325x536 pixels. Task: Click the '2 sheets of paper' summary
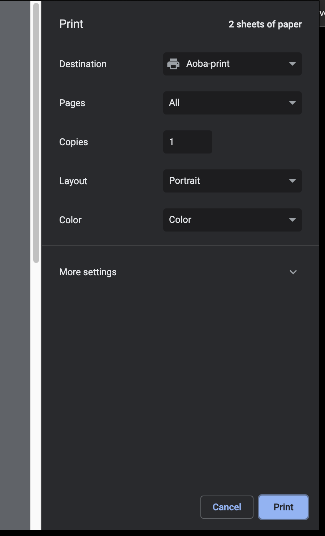click(265, 24)
